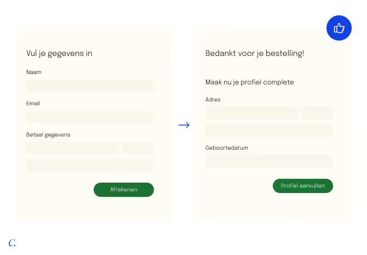Click the blue arrow between the forms
Screen dimensions: 367x255
click(x=184, y=125)
